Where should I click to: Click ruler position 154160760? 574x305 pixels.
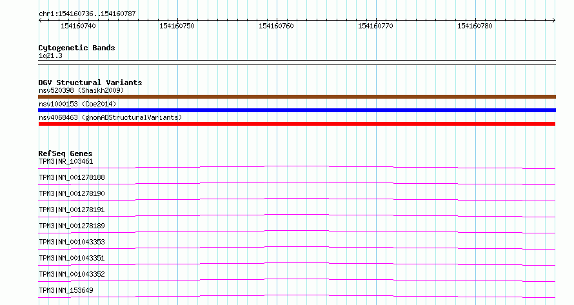coord(277,26)
